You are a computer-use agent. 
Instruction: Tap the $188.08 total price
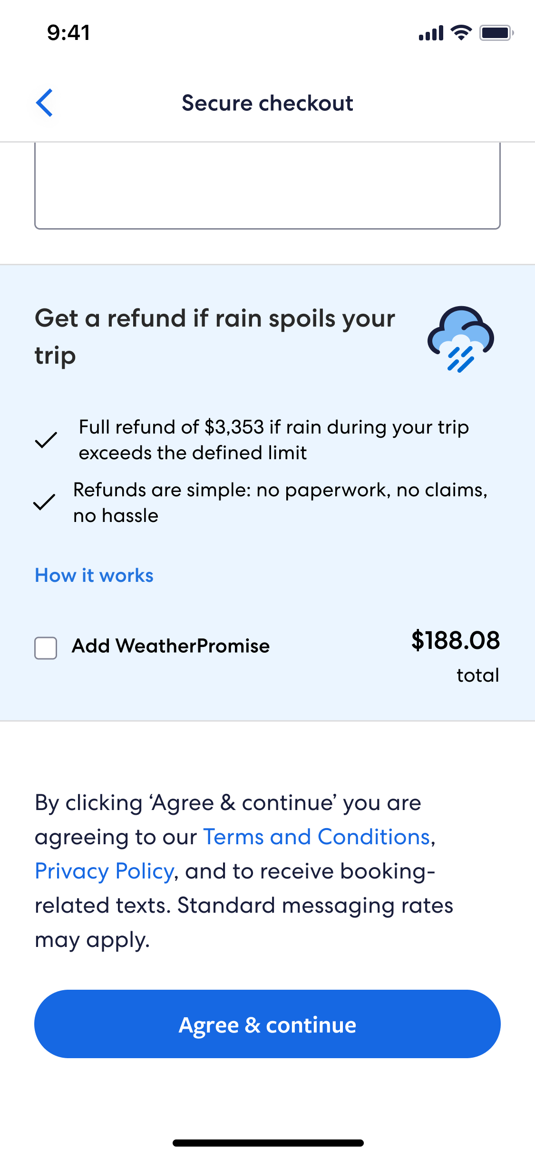pyautogui.click(x=455, y=640)
